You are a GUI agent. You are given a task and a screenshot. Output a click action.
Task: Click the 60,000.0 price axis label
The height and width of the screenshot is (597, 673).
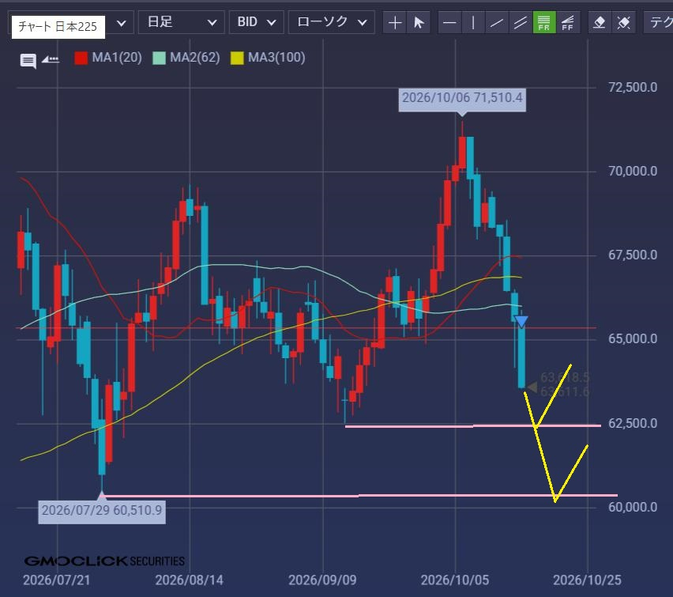633,508
